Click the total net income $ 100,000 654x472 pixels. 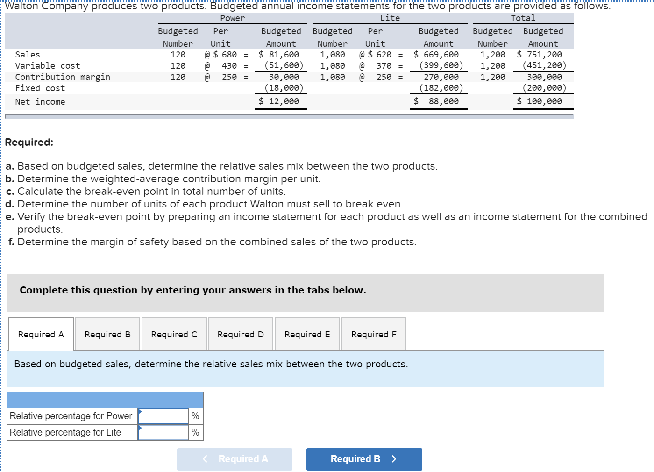[x=540, y=101]
